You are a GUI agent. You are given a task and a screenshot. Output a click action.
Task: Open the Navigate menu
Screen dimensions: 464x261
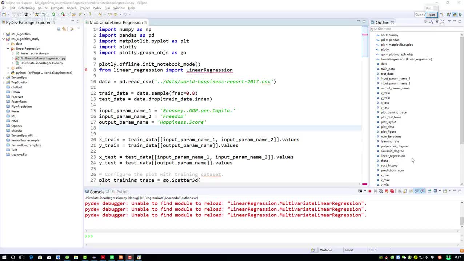click(57, 8)
